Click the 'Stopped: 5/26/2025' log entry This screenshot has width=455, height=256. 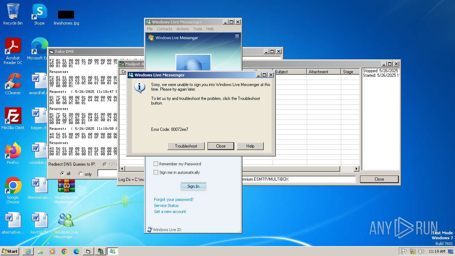click(380, 71)
